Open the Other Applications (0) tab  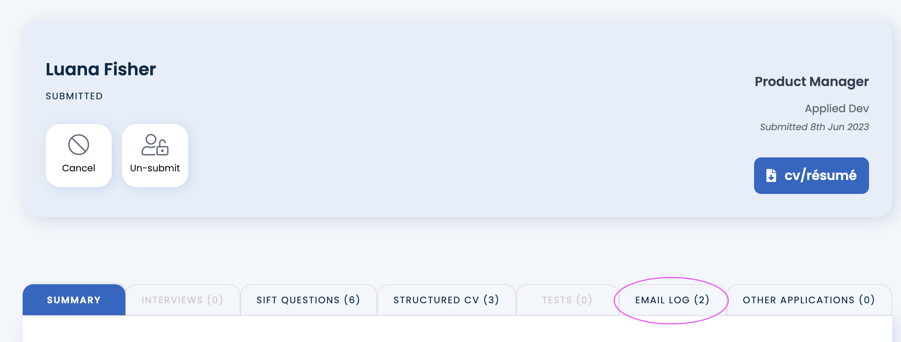pyautogui.click(x=809, y=300)
